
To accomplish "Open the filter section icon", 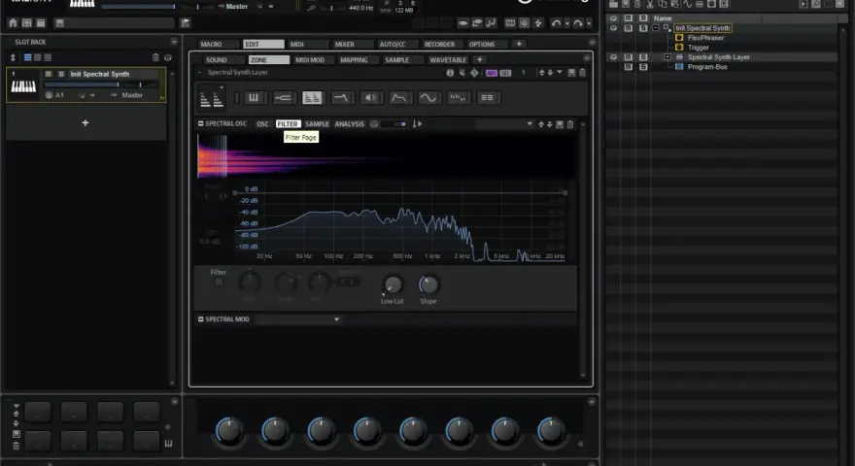I will coord(341,97).
